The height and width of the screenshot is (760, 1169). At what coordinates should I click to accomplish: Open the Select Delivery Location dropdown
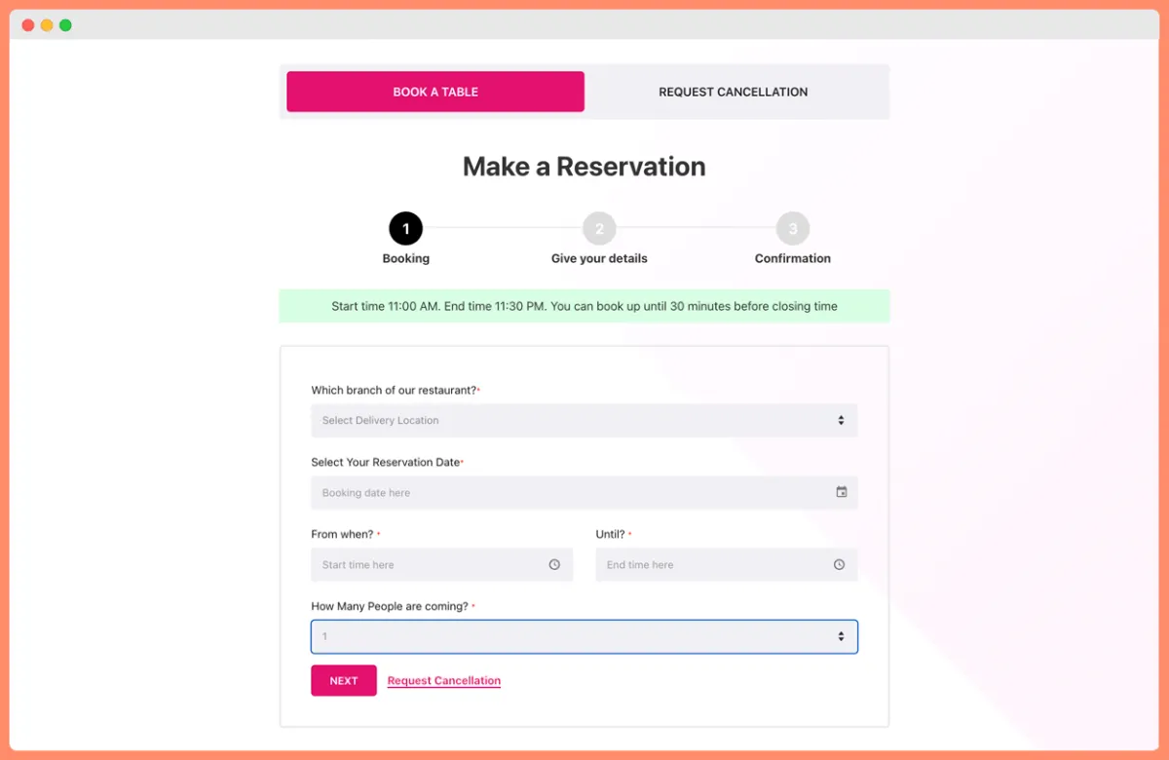tap(584, 420)
